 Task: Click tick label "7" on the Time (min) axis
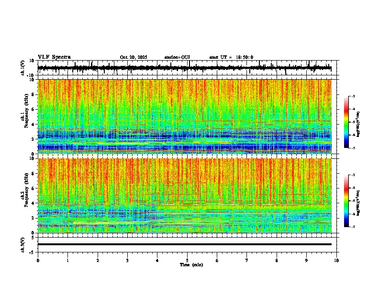point(247,261)
